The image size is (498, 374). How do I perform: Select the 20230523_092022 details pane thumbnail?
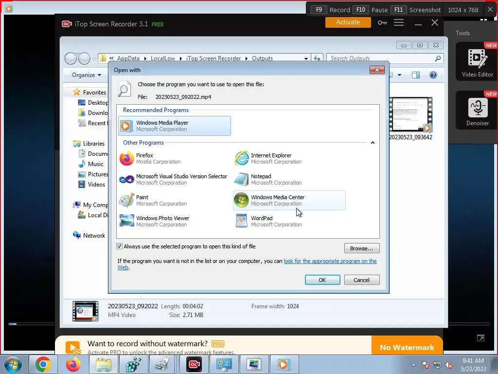(85, 311)
